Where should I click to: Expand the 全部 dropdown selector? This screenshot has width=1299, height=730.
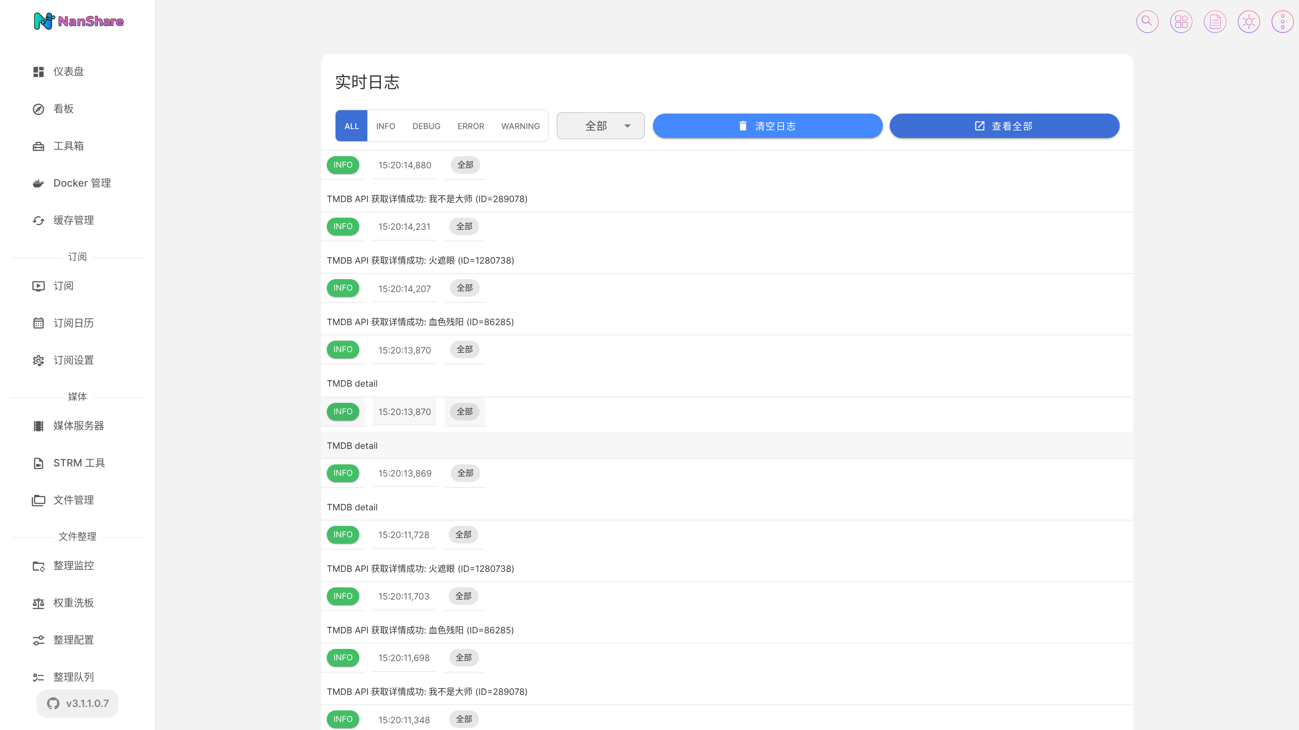(x=600, y=126)
